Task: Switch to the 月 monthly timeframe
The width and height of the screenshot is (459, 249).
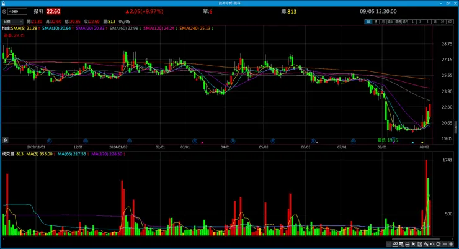Action: point(383,22)
